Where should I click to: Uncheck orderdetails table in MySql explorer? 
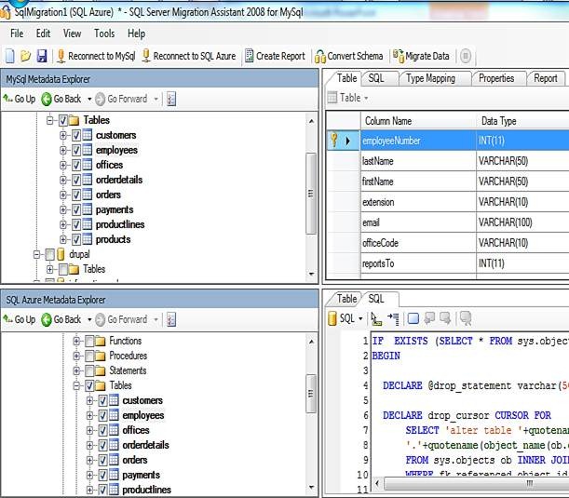(x=76, y=180)
